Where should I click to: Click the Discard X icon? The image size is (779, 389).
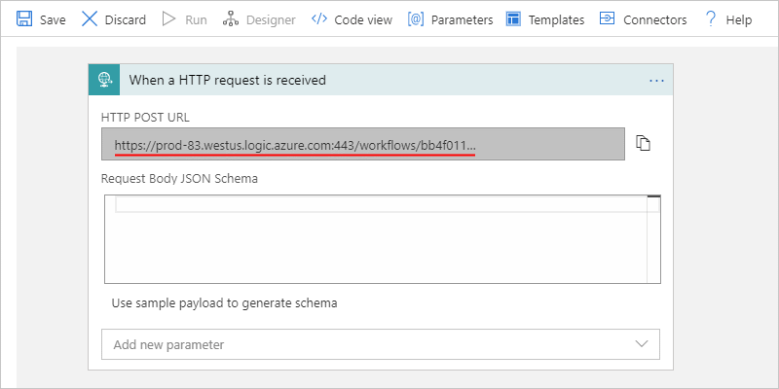click(90, 19)
